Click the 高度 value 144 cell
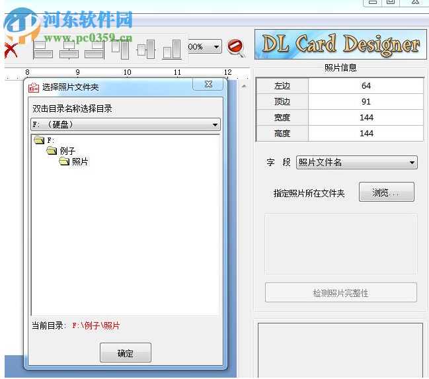The image size is (429, 379). coord(366,134)
